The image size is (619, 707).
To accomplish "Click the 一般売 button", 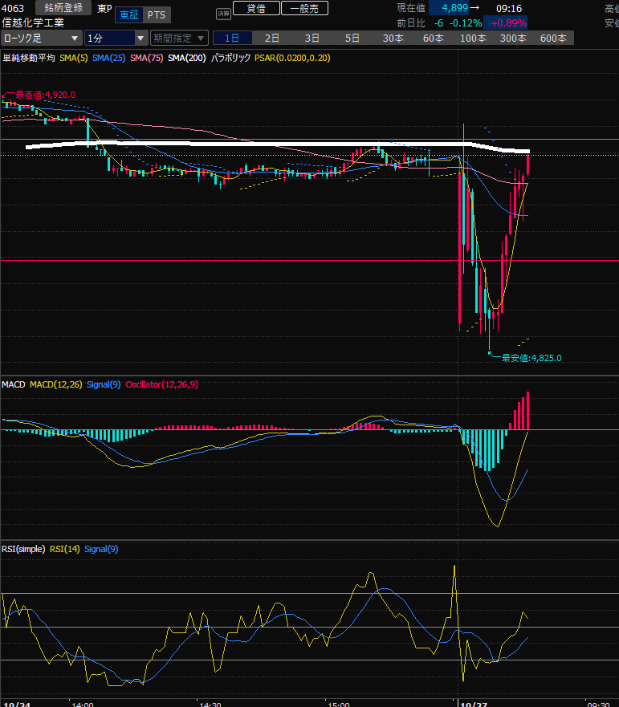I will [x=304, y=8].
